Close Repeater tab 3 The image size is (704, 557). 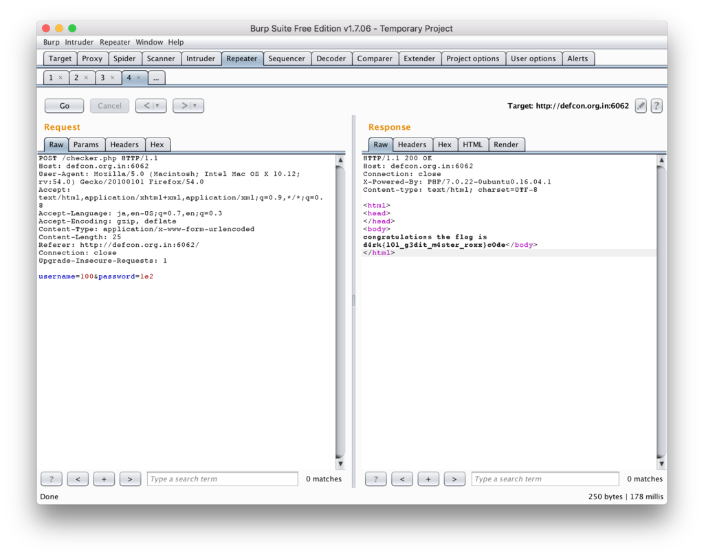(112, 78)
